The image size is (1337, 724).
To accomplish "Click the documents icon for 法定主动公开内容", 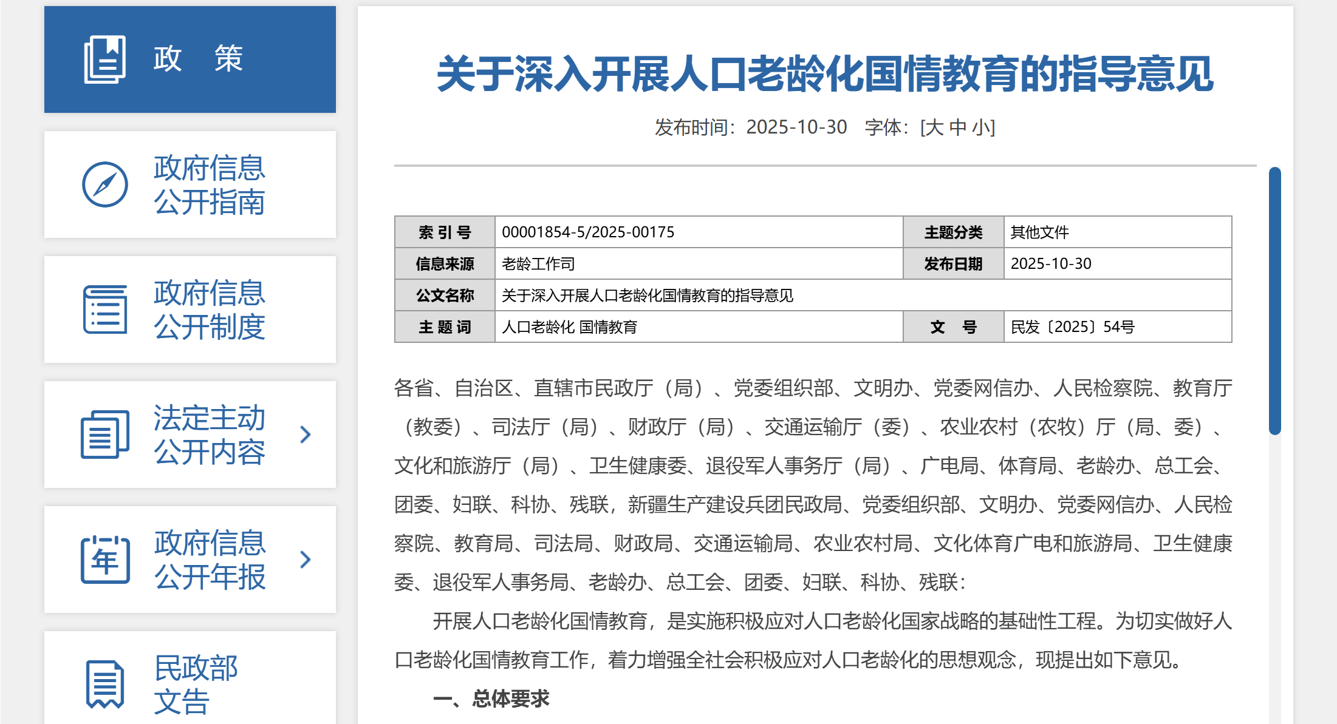I will 105,435.
